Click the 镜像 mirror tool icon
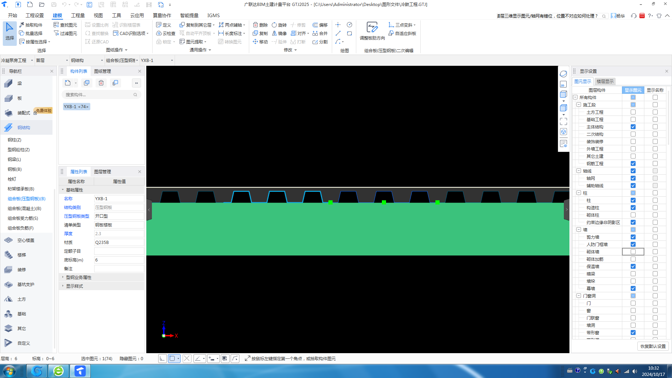672x378 pixels. pos(274,33)
